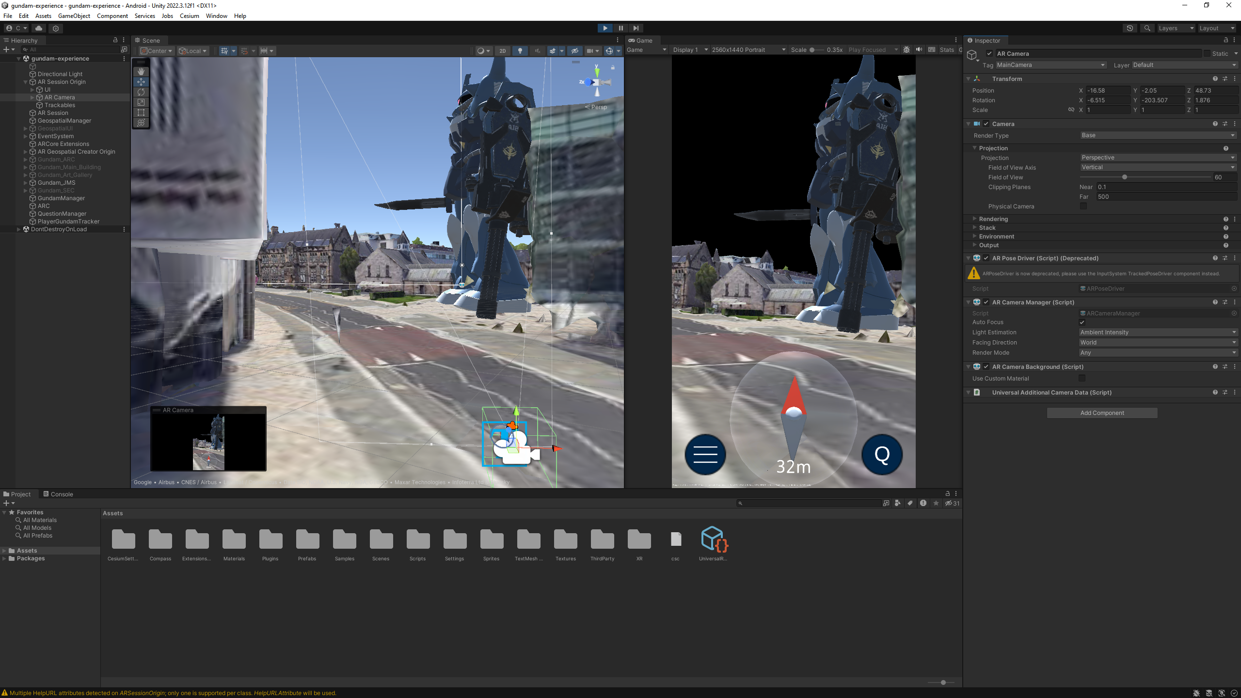Click the Pause button in the toolbar
This screenshot has height=698, width=1241.
(620, 28)
